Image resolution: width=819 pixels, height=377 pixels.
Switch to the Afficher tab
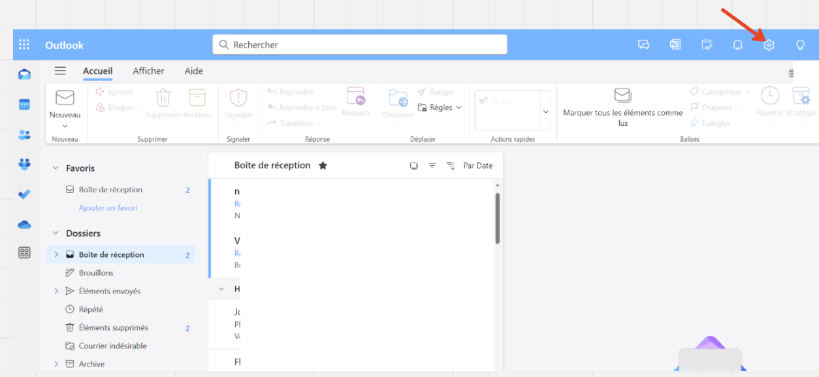(148, 71)
